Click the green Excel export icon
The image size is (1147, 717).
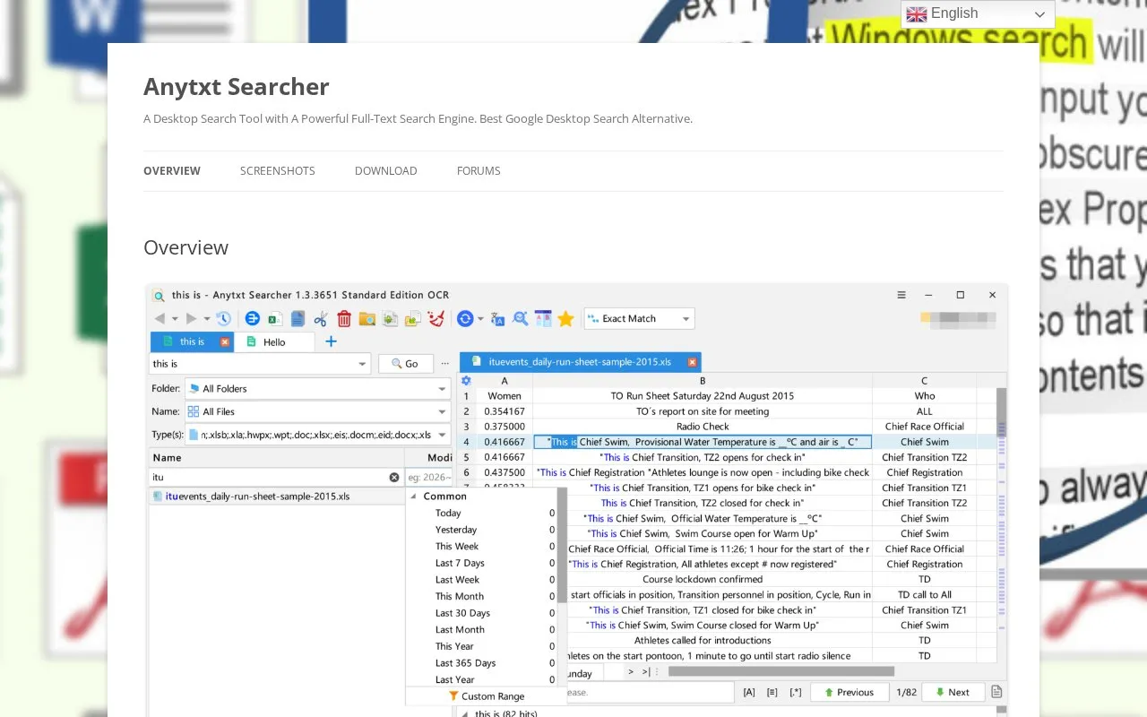tap(275, 319)
